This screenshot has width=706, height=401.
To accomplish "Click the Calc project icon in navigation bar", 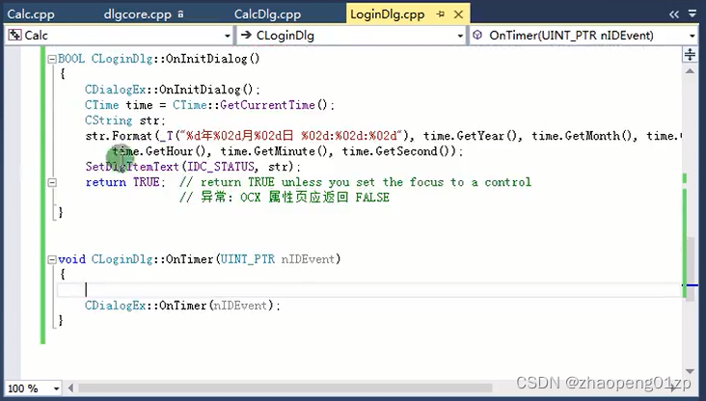I will [x=14, y=35].
